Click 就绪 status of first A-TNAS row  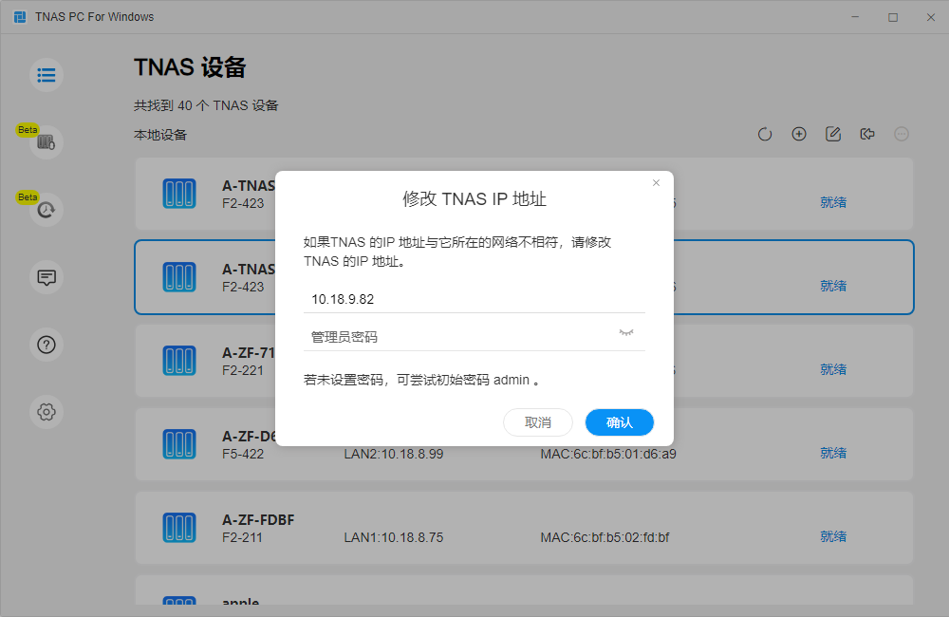(x=833, y=202)
